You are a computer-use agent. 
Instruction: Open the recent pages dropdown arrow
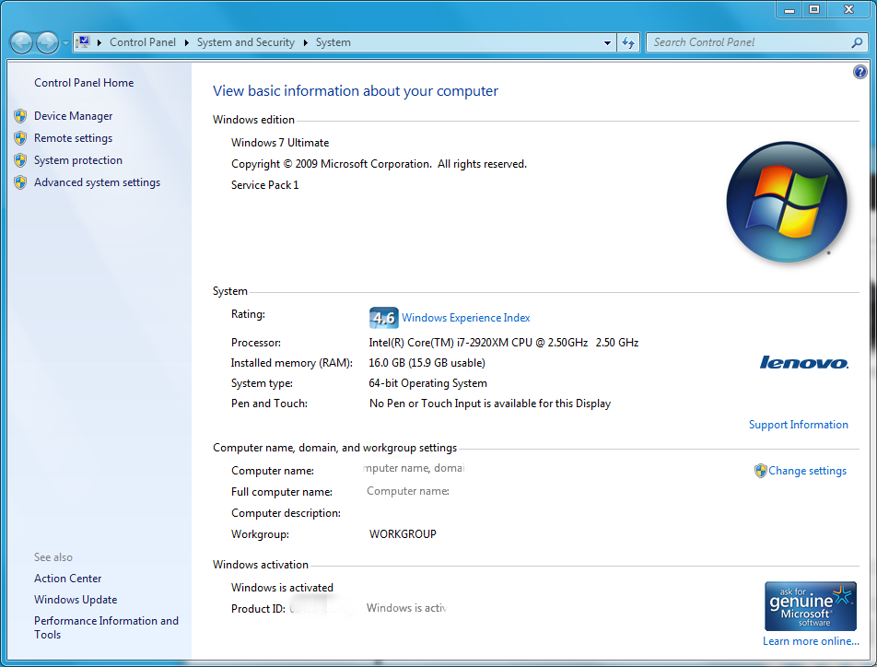pyautogui.click(x=65, y=42)
